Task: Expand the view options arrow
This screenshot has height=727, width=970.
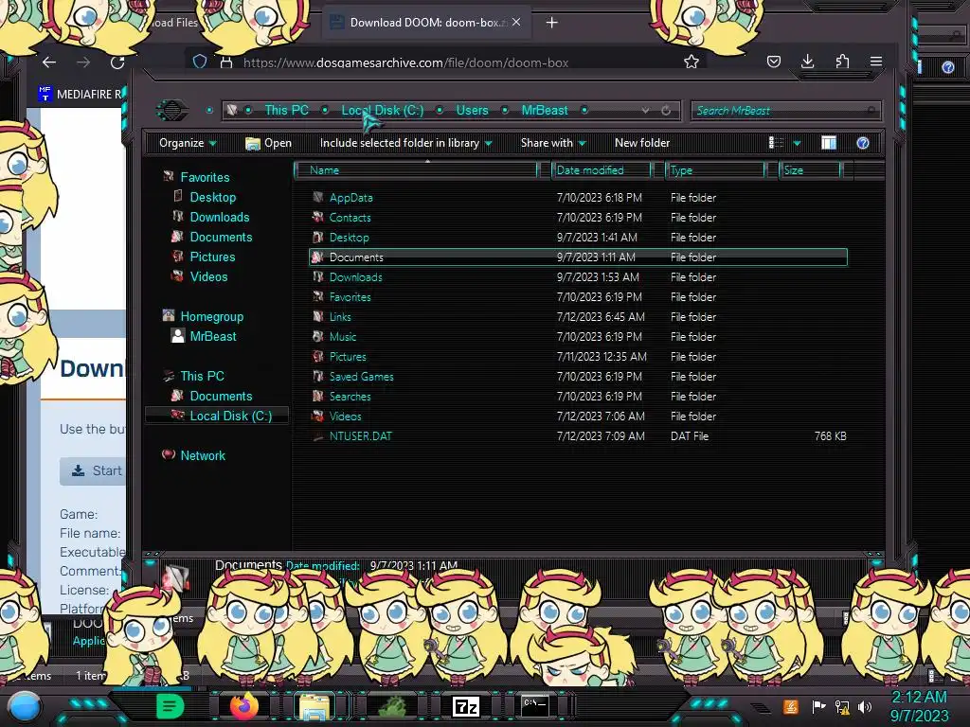Action: [797, 144]
